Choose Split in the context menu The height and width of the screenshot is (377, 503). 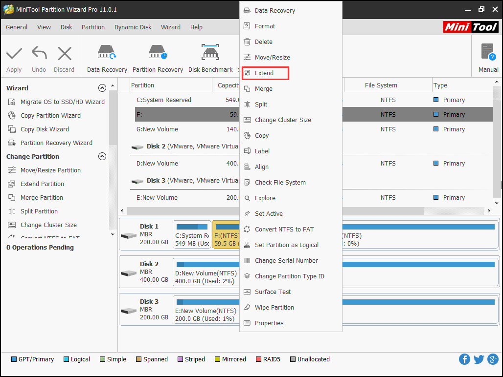pos(291,105)
